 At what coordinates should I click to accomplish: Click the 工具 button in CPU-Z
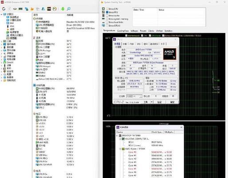pos(146,102)
